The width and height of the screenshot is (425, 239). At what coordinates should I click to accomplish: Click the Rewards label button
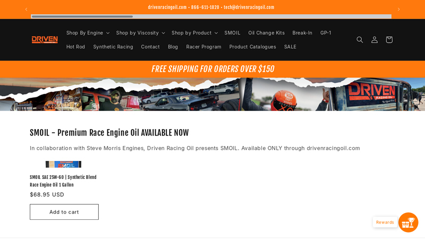pos(385,222)
